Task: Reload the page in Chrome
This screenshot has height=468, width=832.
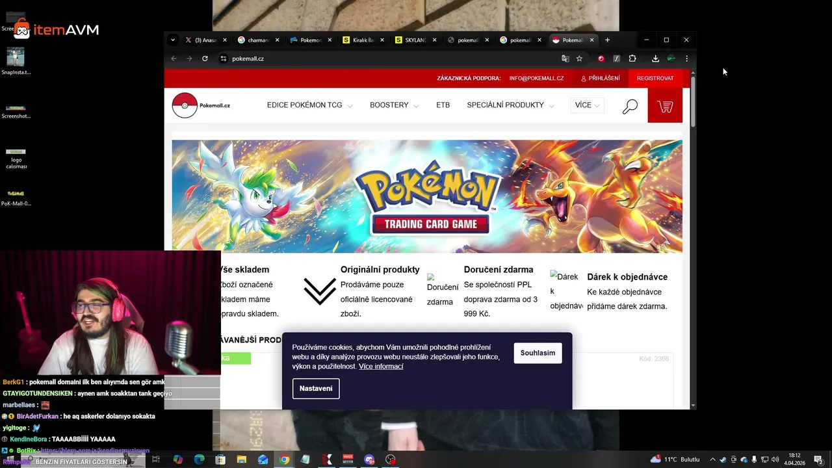Action: coord(205,58)
